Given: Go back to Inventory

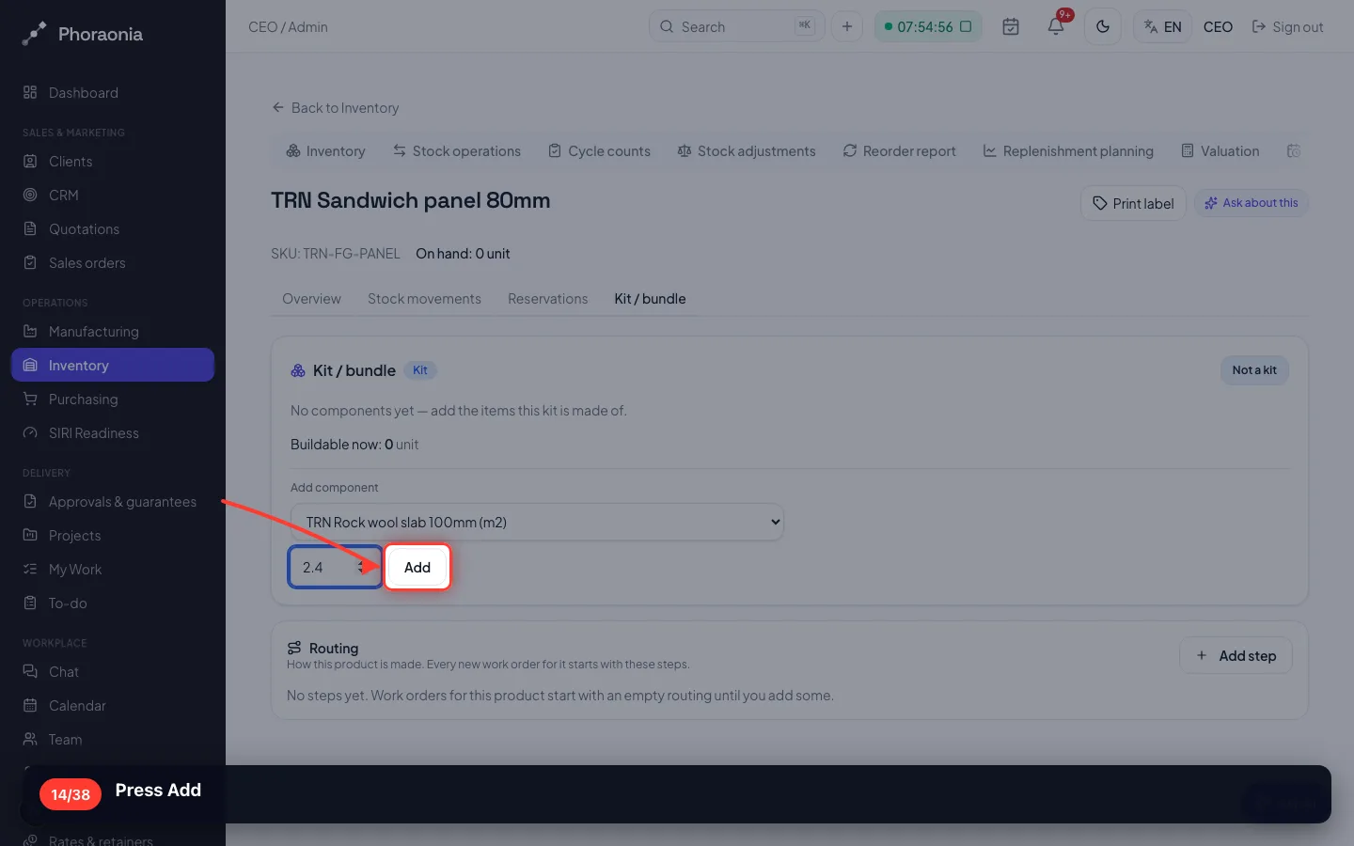Looking at the screenshot, I should tap(336, 108).
